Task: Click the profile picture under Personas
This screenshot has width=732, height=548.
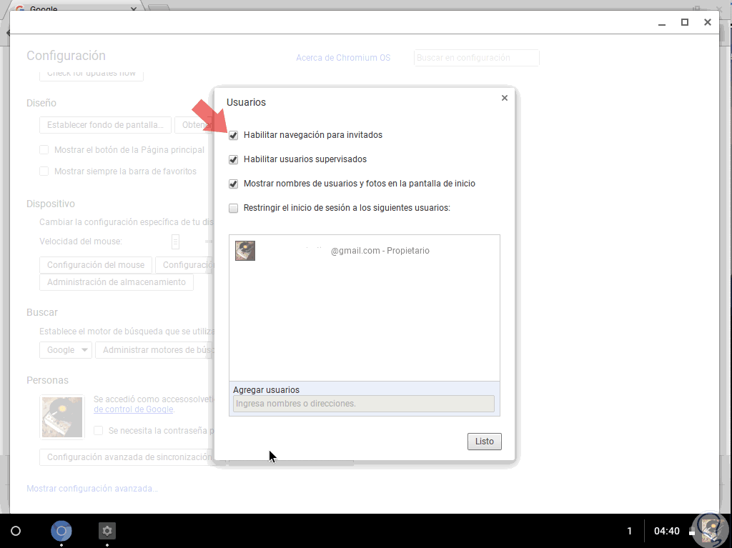Action: point(62,417)
